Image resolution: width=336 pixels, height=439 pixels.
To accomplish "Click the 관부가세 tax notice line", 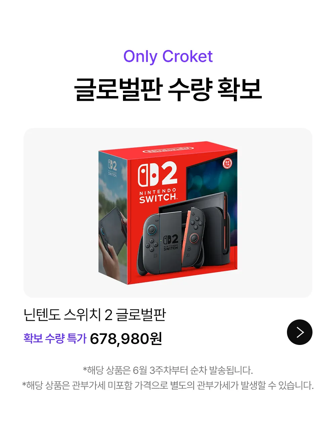I will tap(168, 385).
